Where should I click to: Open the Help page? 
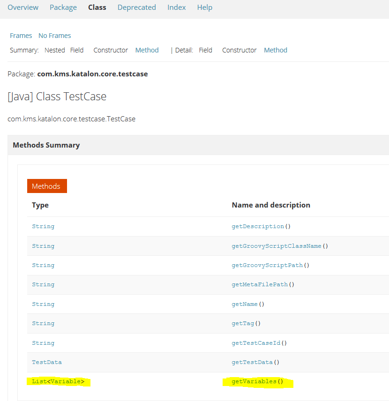click(x=205, y=7)
